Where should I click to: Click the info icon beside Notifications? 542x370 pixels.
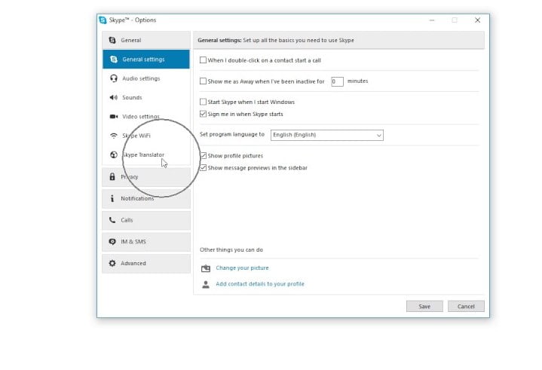point(112,198)
